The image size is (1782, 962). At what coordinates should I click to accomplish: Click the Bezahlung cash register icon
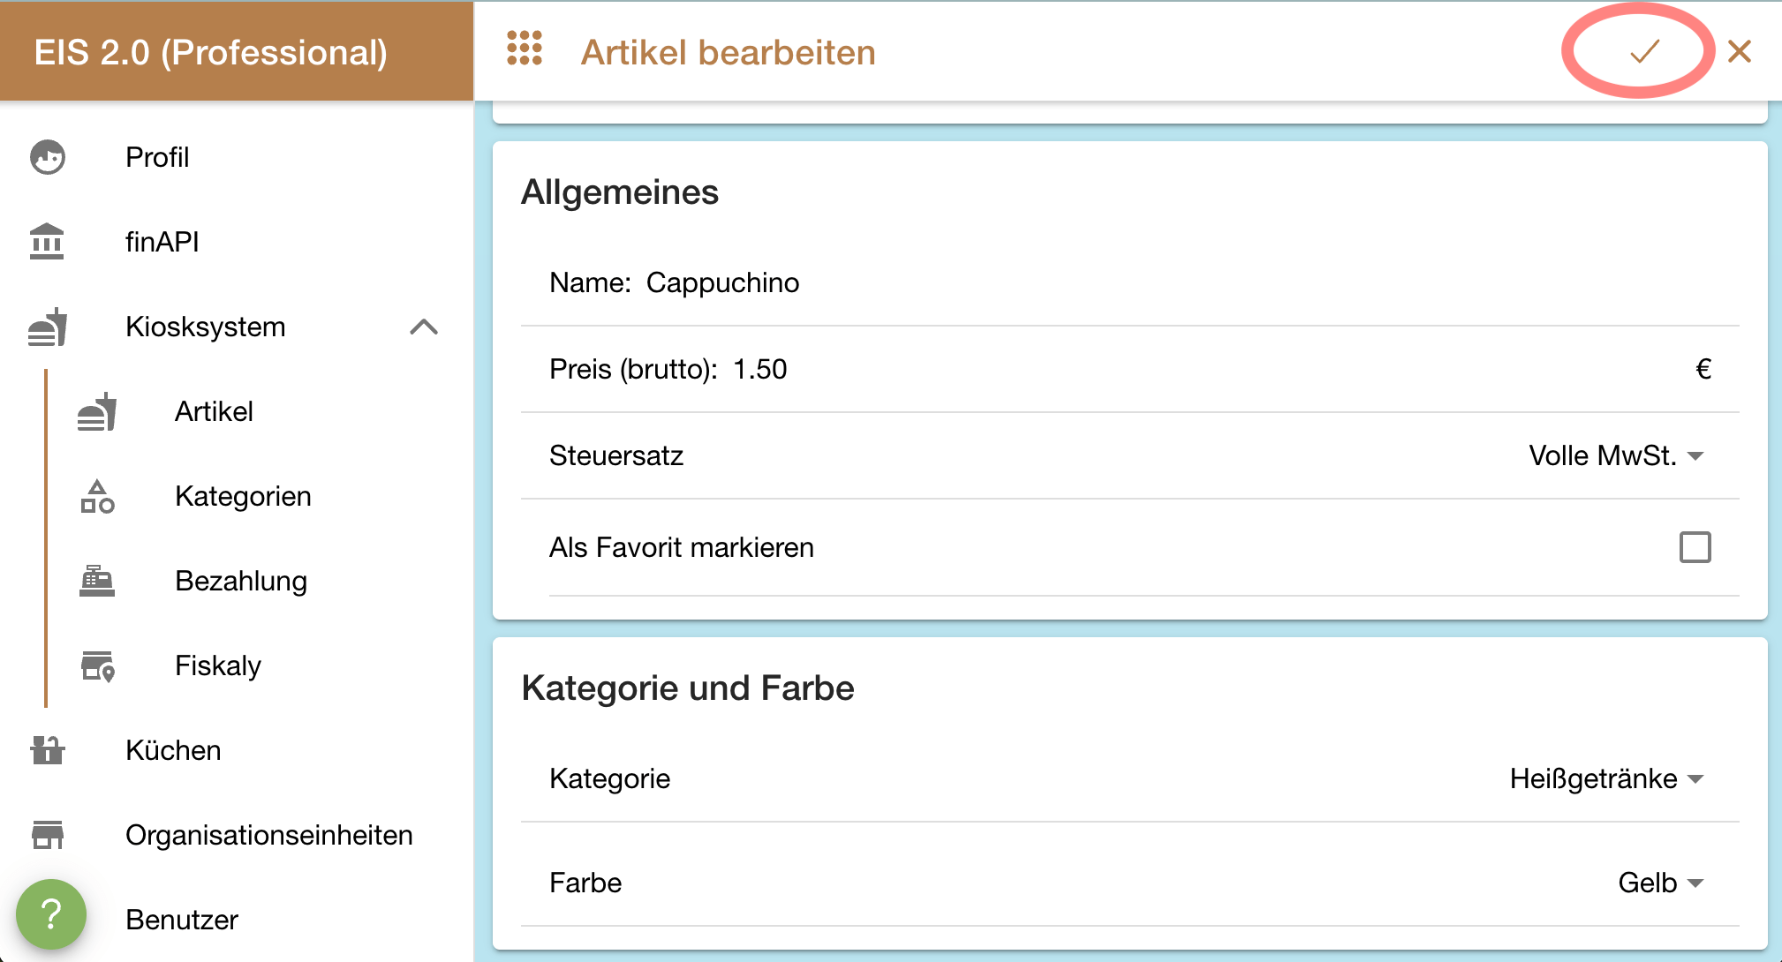click(97, 581)
